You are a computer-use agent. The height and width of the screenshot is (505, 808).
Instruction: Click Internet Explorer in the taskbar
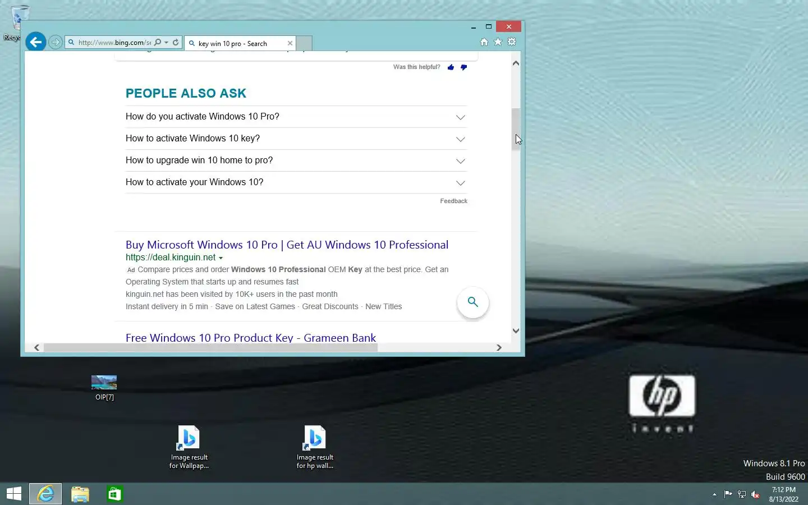pyautogui.click(x=45, y=494)
